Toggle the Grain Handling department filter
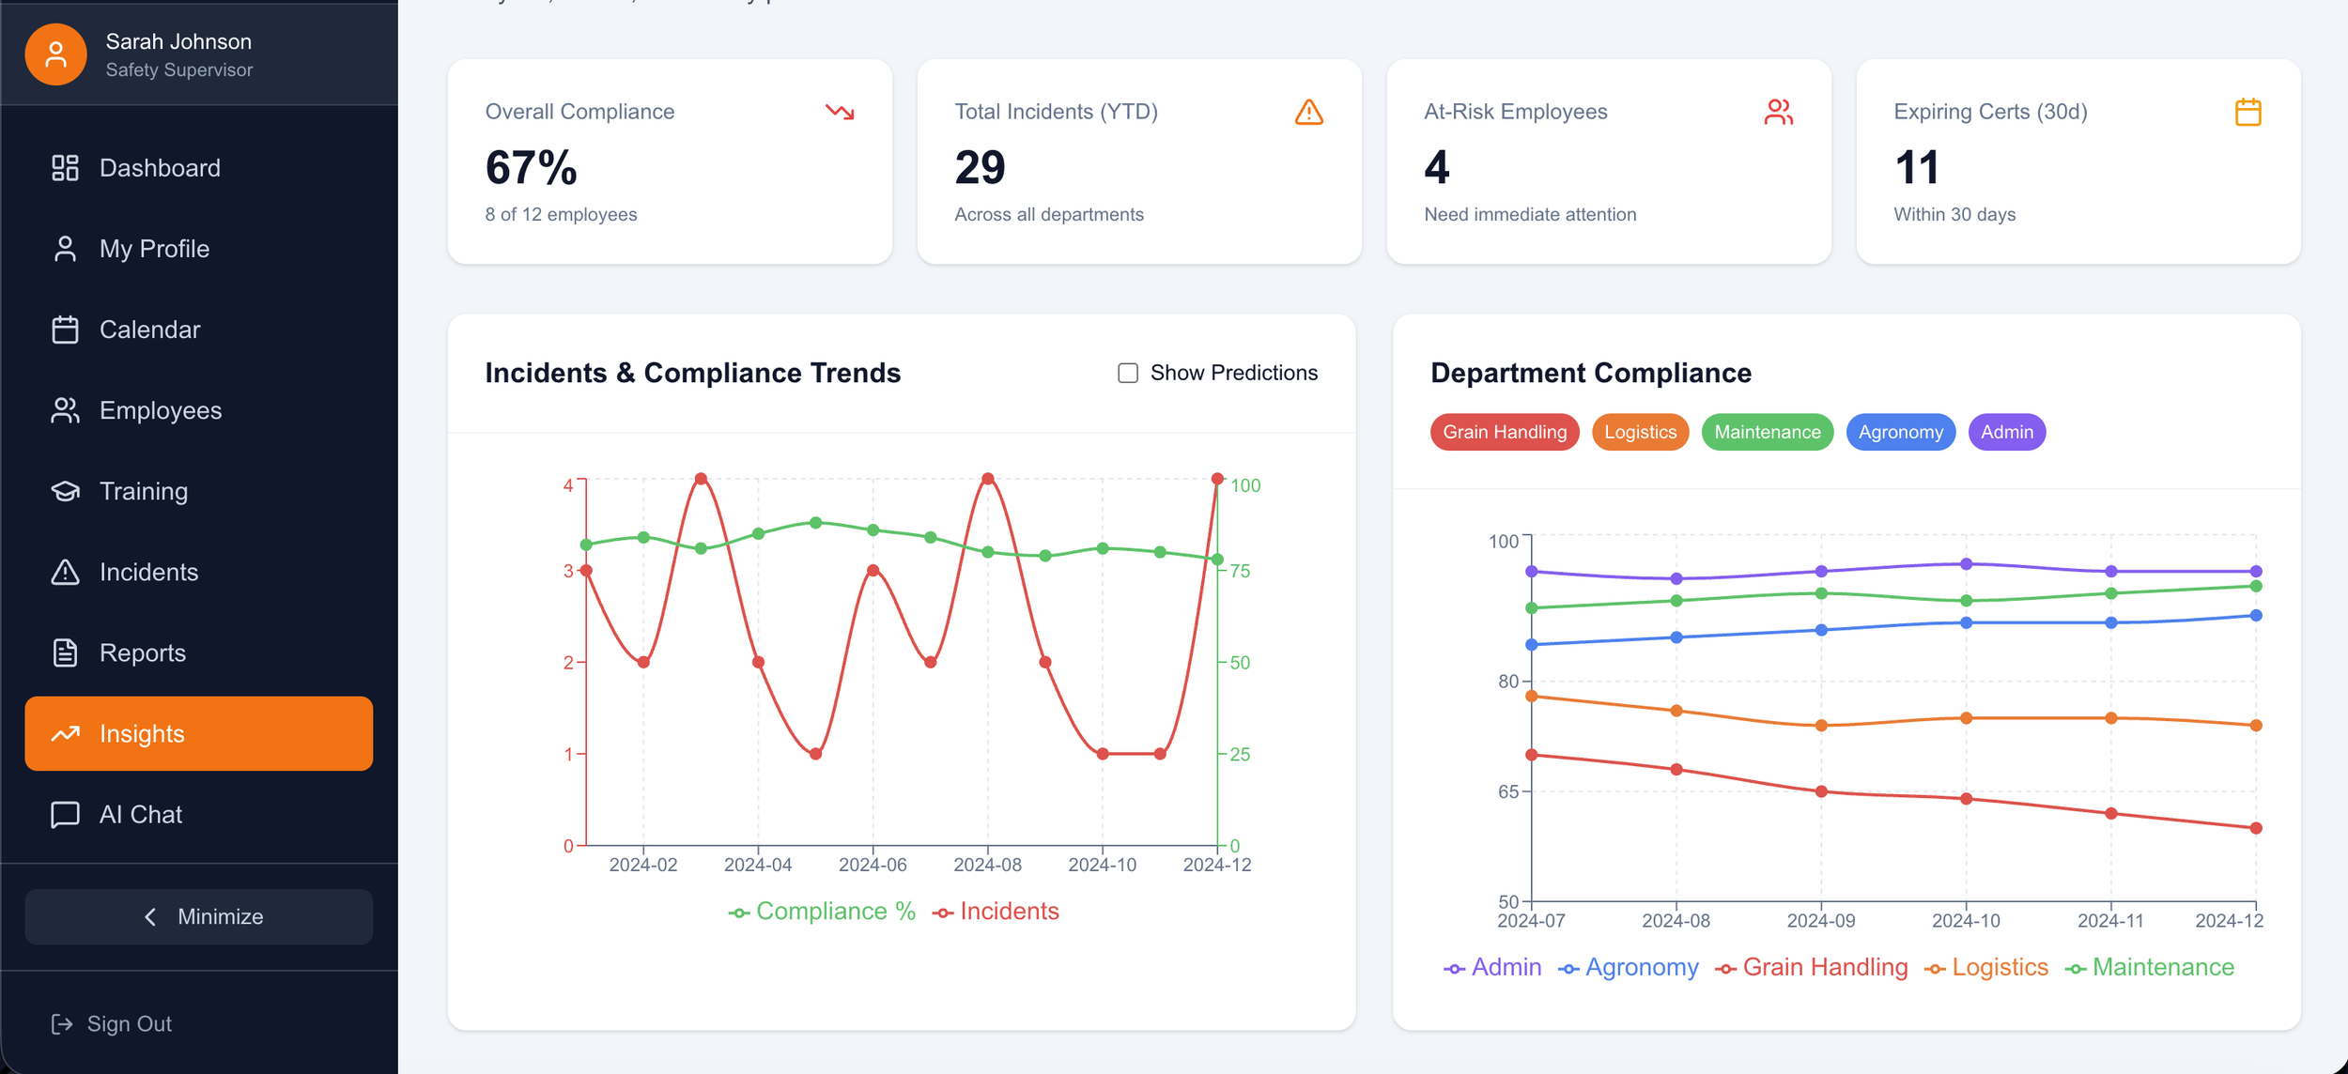Viewport: 2348px width, 1074px height. click(1504, 432)
